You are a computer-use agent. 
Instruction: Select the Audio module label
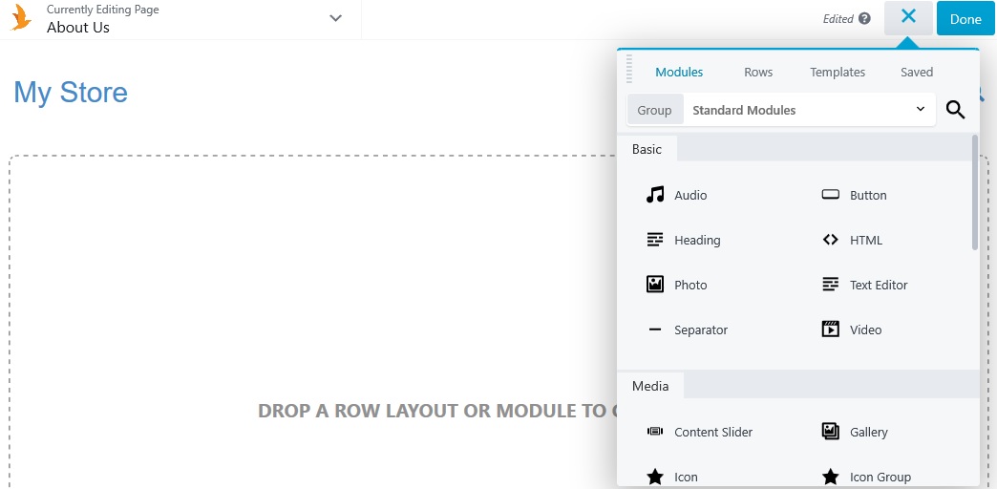click(690, 195)
